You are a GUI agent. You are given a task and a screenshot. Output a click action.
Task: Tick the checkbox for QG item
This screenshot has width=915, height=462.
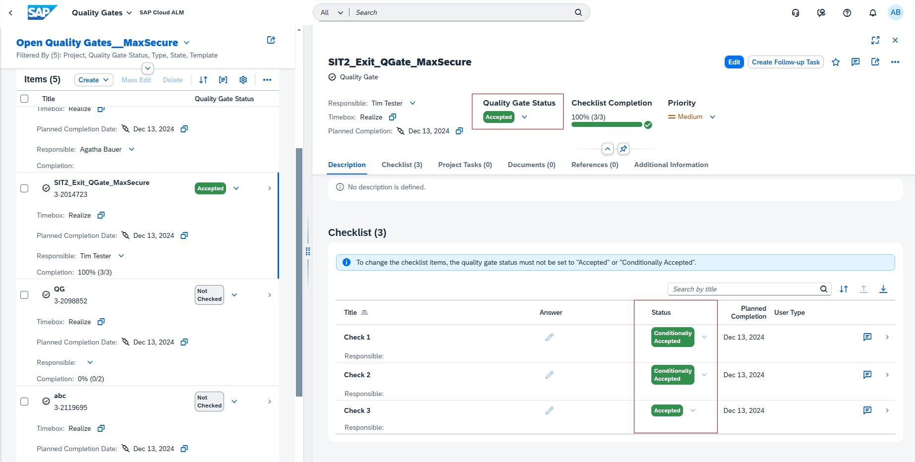(x=24, y=295)
